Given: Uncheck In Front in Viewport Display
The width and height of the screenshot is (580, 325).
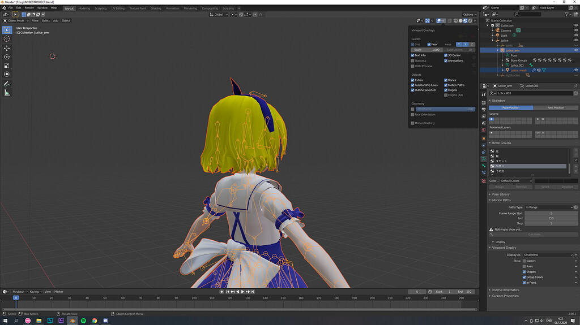Looking at the screenshot, I should [524, 283].
